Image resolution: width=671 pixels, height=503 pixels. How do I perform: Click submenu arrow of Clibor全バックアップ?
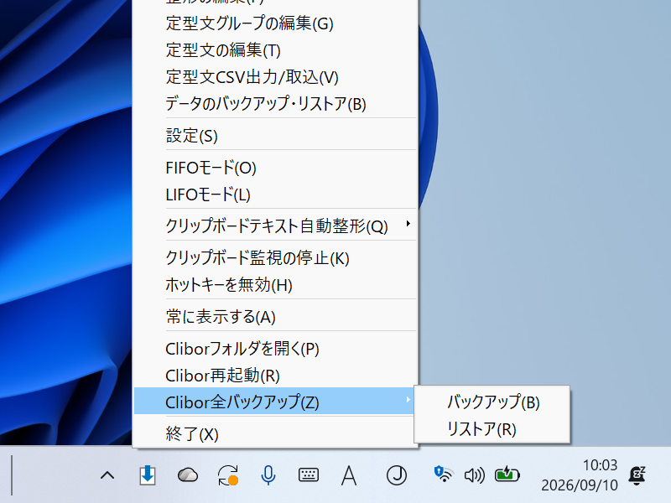point(408,400)
